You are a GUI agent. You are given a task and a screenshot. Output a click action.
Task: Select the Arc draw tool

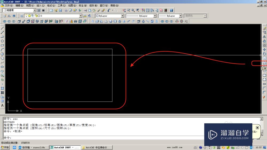[x=2, y=50]
